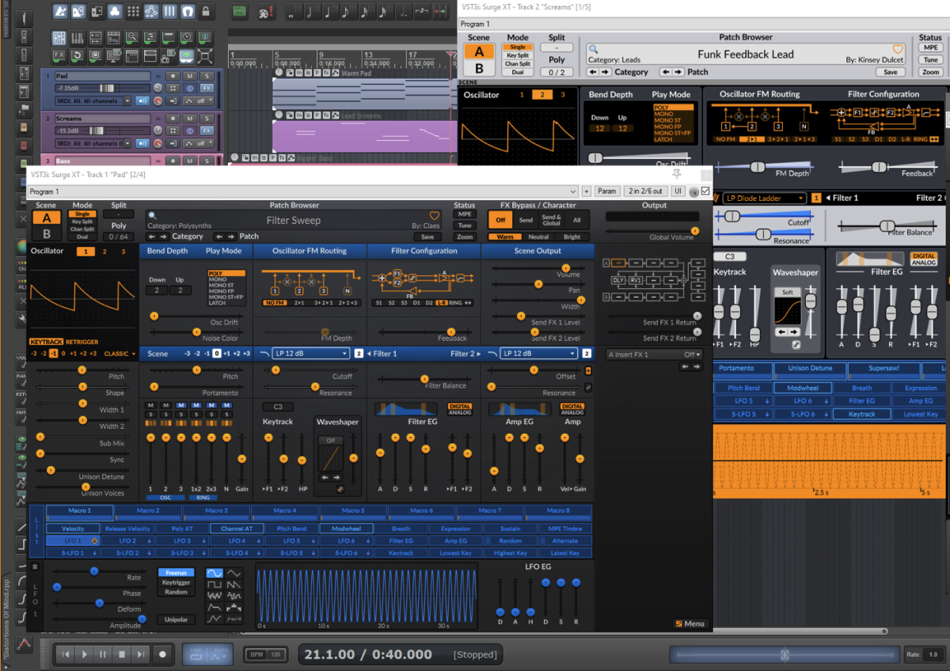The width and height of the screenshot is (950, 671).
Task: Click the Zoom button in Screams window
Action: click(x=931, y=72)
